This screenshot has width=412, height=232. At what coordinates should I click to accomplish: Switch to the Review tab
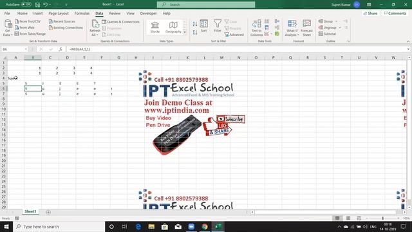click(115, 13)
